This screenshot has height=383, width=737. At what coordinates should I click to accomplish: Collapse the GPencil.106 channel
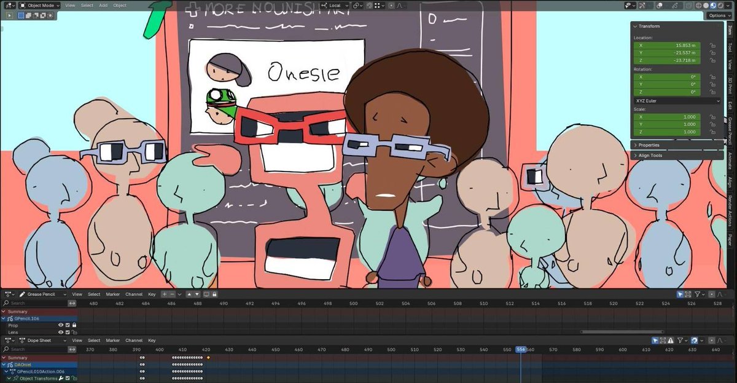click(x=3, y=318)
